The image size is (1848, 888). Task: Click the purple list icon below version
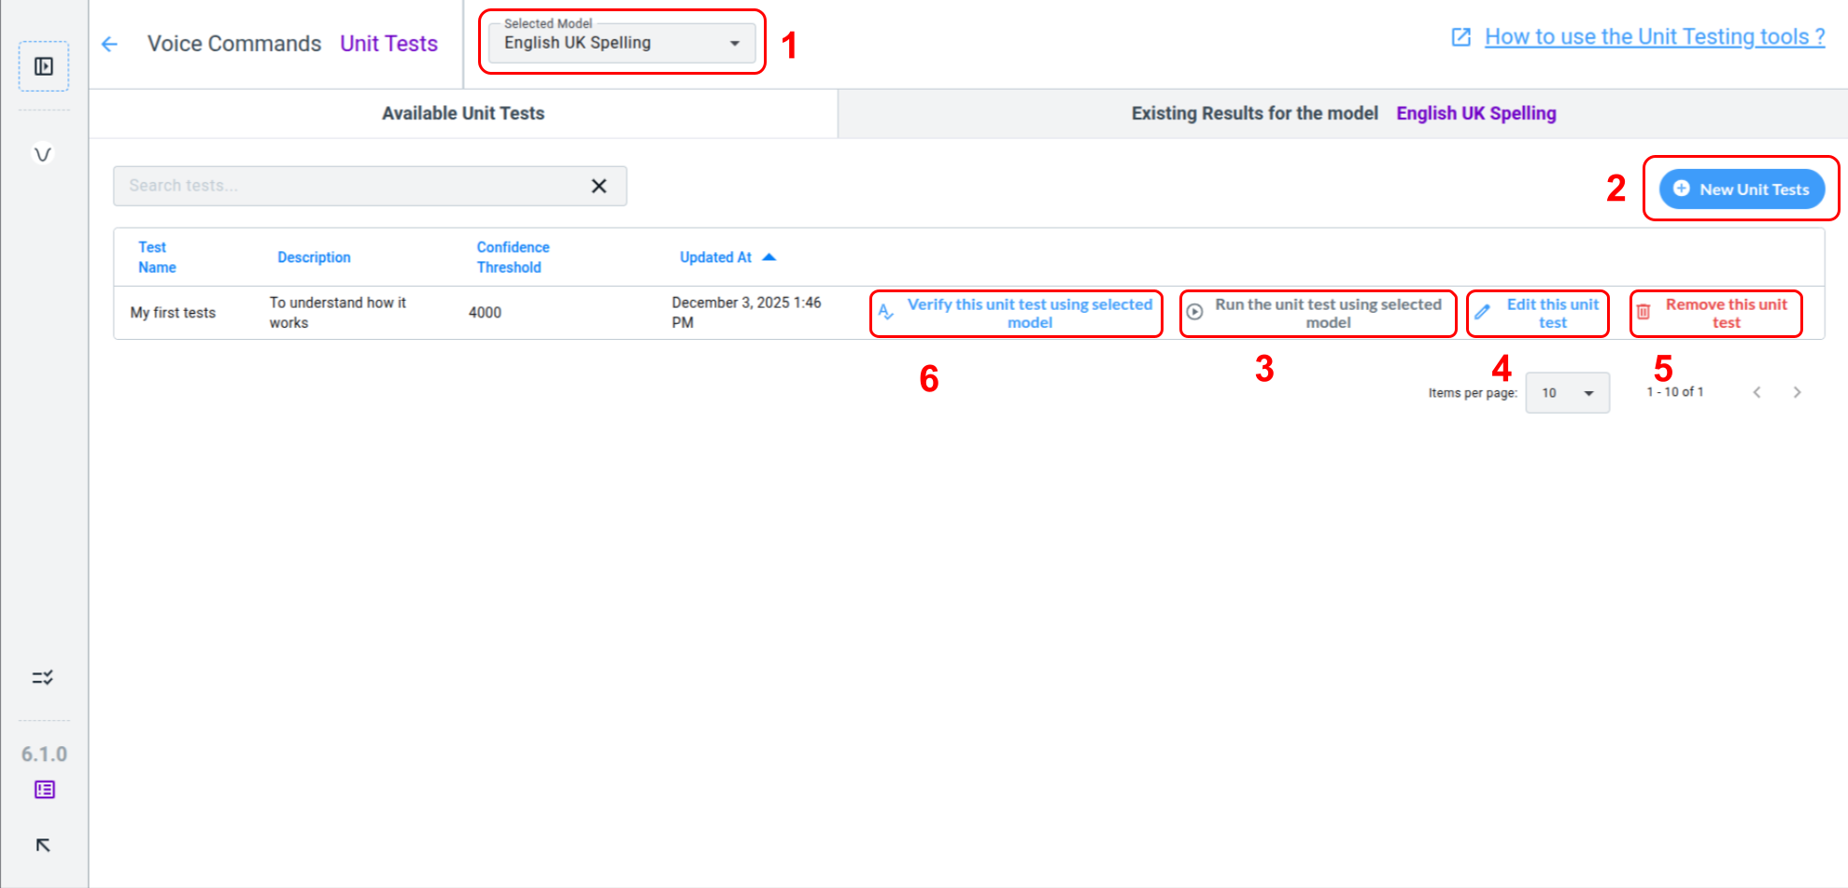pos(44,790)
